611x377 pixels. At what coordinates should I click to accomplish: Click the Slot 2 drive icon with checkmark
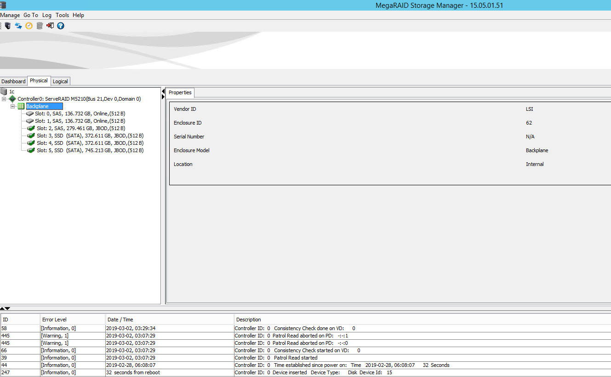[31, 128]
